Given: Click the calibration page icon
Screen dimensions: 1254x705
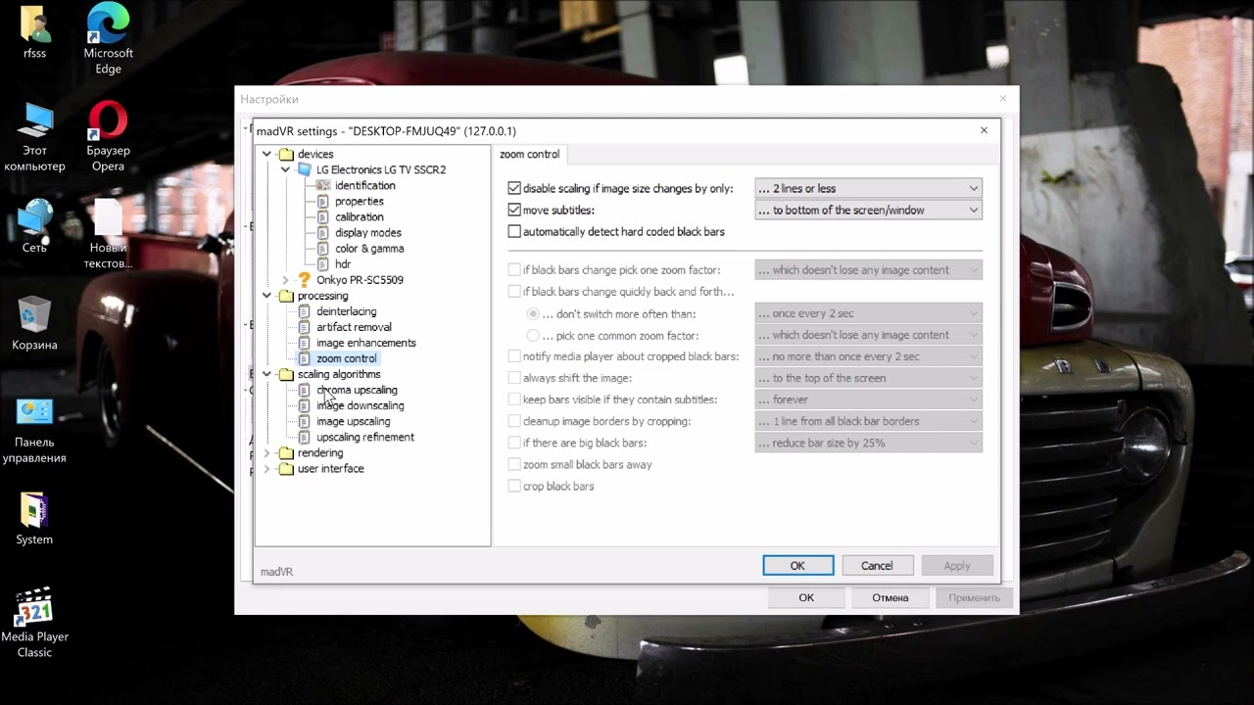Looking at the screenshot, I should 323,216.
